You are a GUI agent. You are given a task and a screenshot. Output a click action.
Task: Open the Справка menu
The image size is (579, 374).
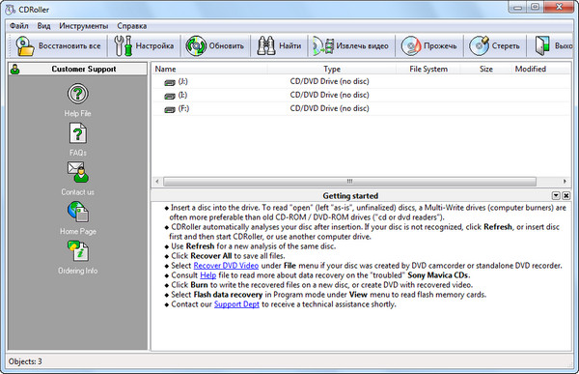(132, 26)
